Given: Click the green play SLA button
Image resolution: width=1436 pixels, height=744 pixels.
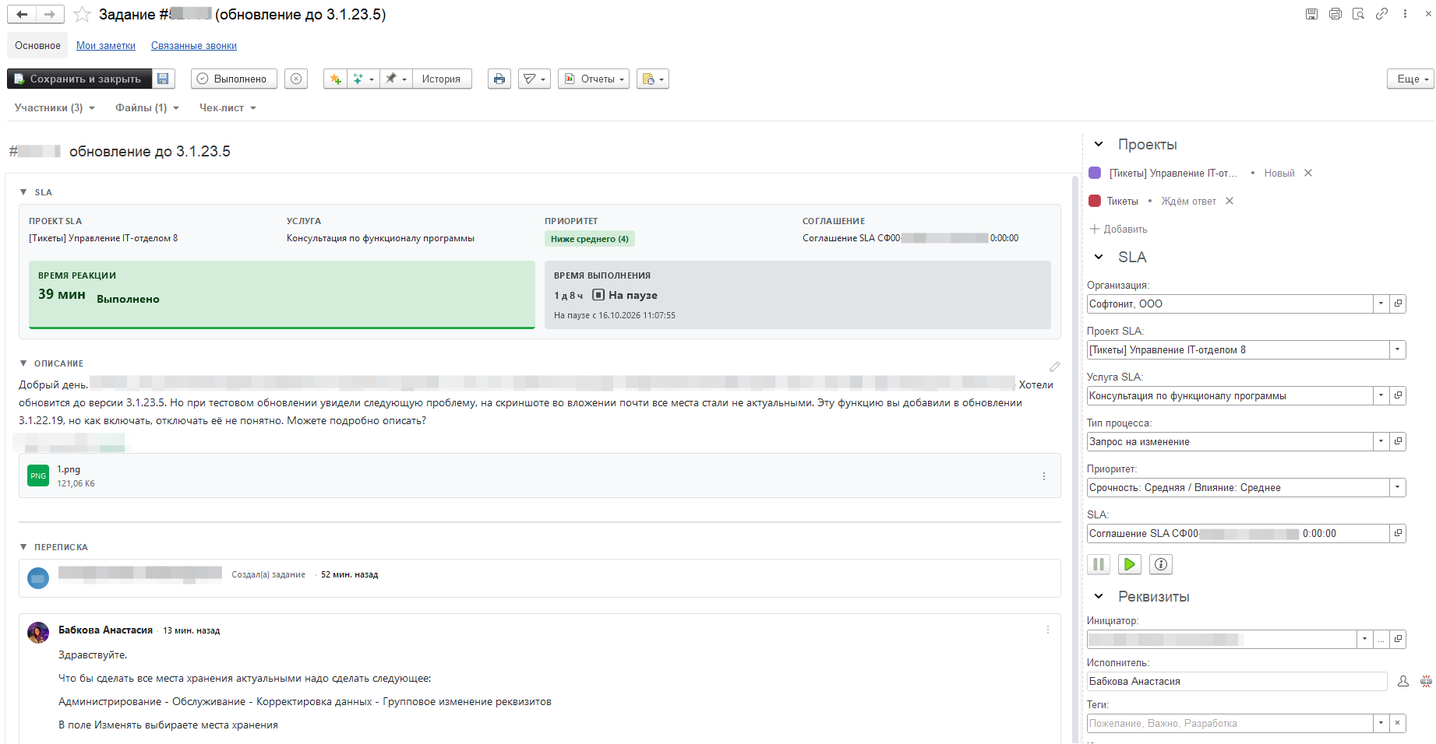Looking at the screenshot, I should 1129,564.
